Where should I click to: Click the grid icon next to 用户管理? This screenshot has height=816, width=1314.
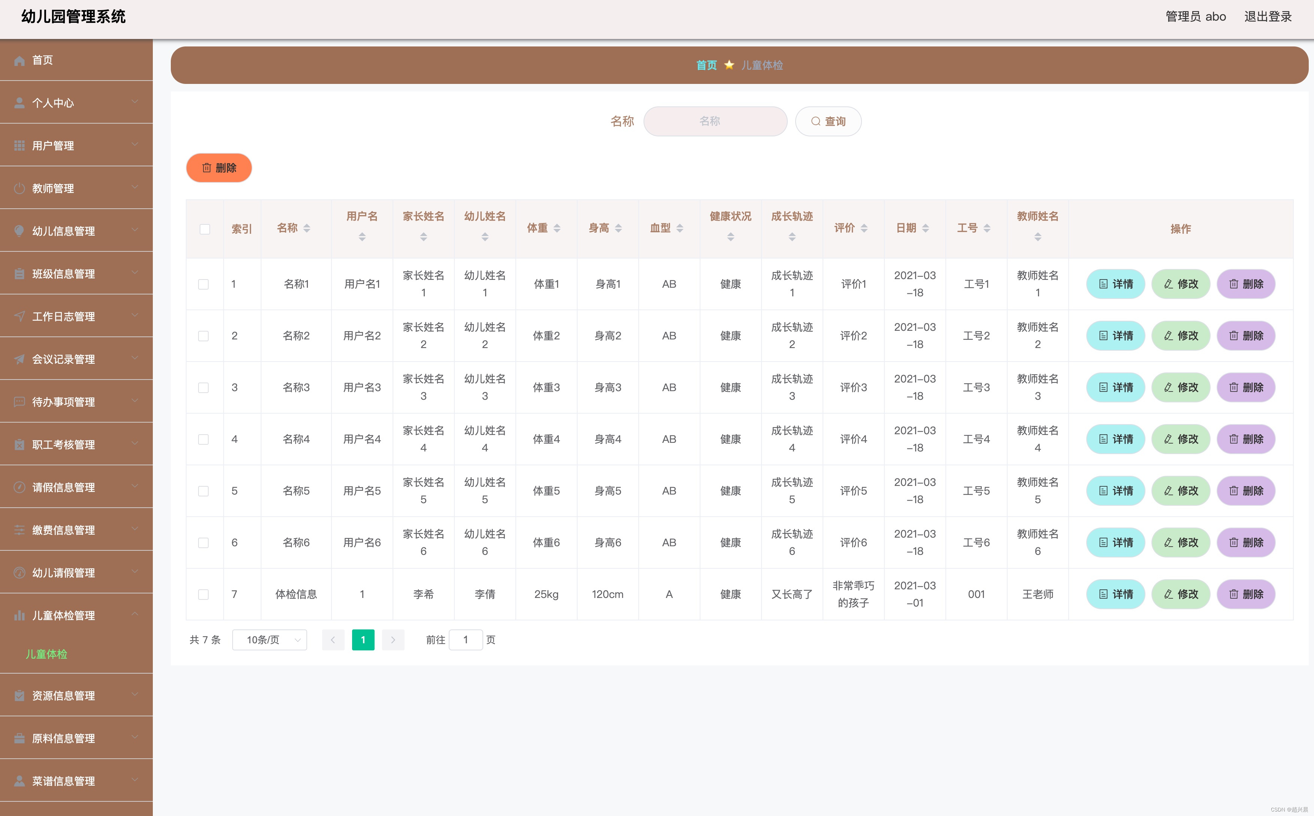coord(19,146)
